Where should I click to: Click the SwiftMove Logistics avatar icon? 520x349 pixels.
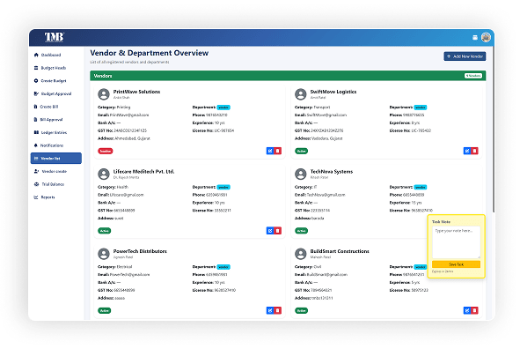coord(300,94)
